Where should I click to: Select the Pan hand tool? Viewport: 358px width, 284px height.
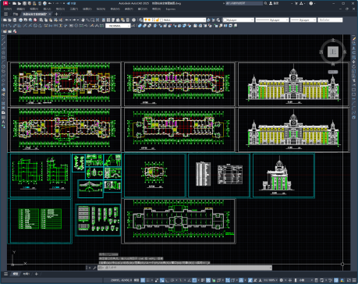[83, 20]
